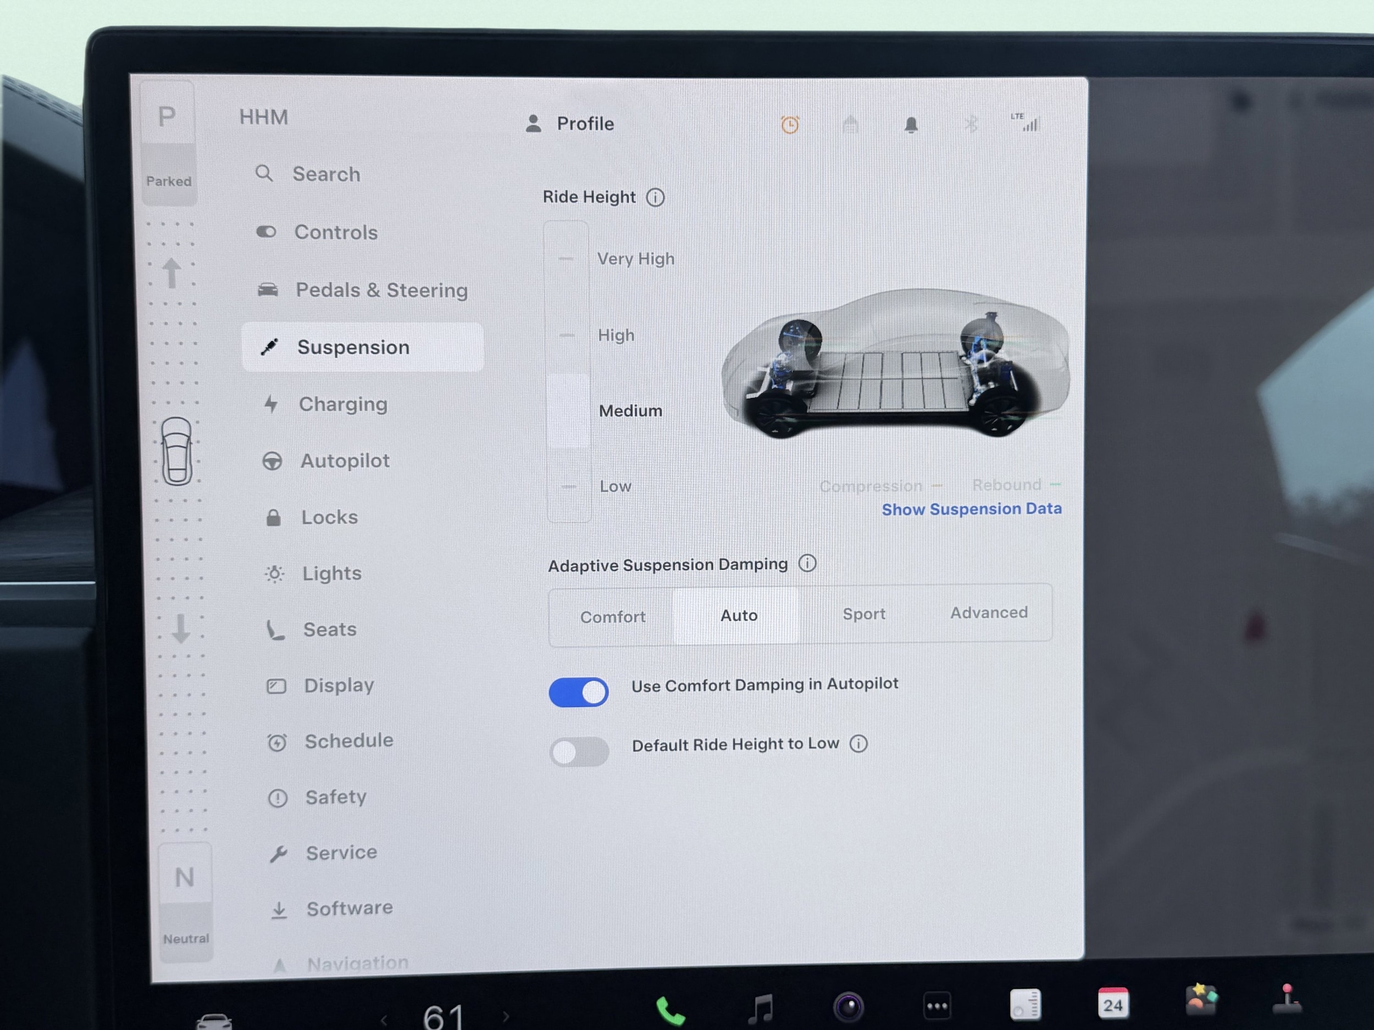This screenshot has width=1374, height=1030.
Task: Open the arcade joystick icon
Action: tap(1287, 1000)
